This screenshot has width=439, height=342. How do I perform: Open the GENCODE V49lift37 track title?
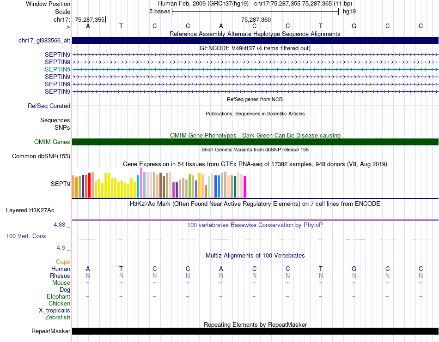coord(255,48)
